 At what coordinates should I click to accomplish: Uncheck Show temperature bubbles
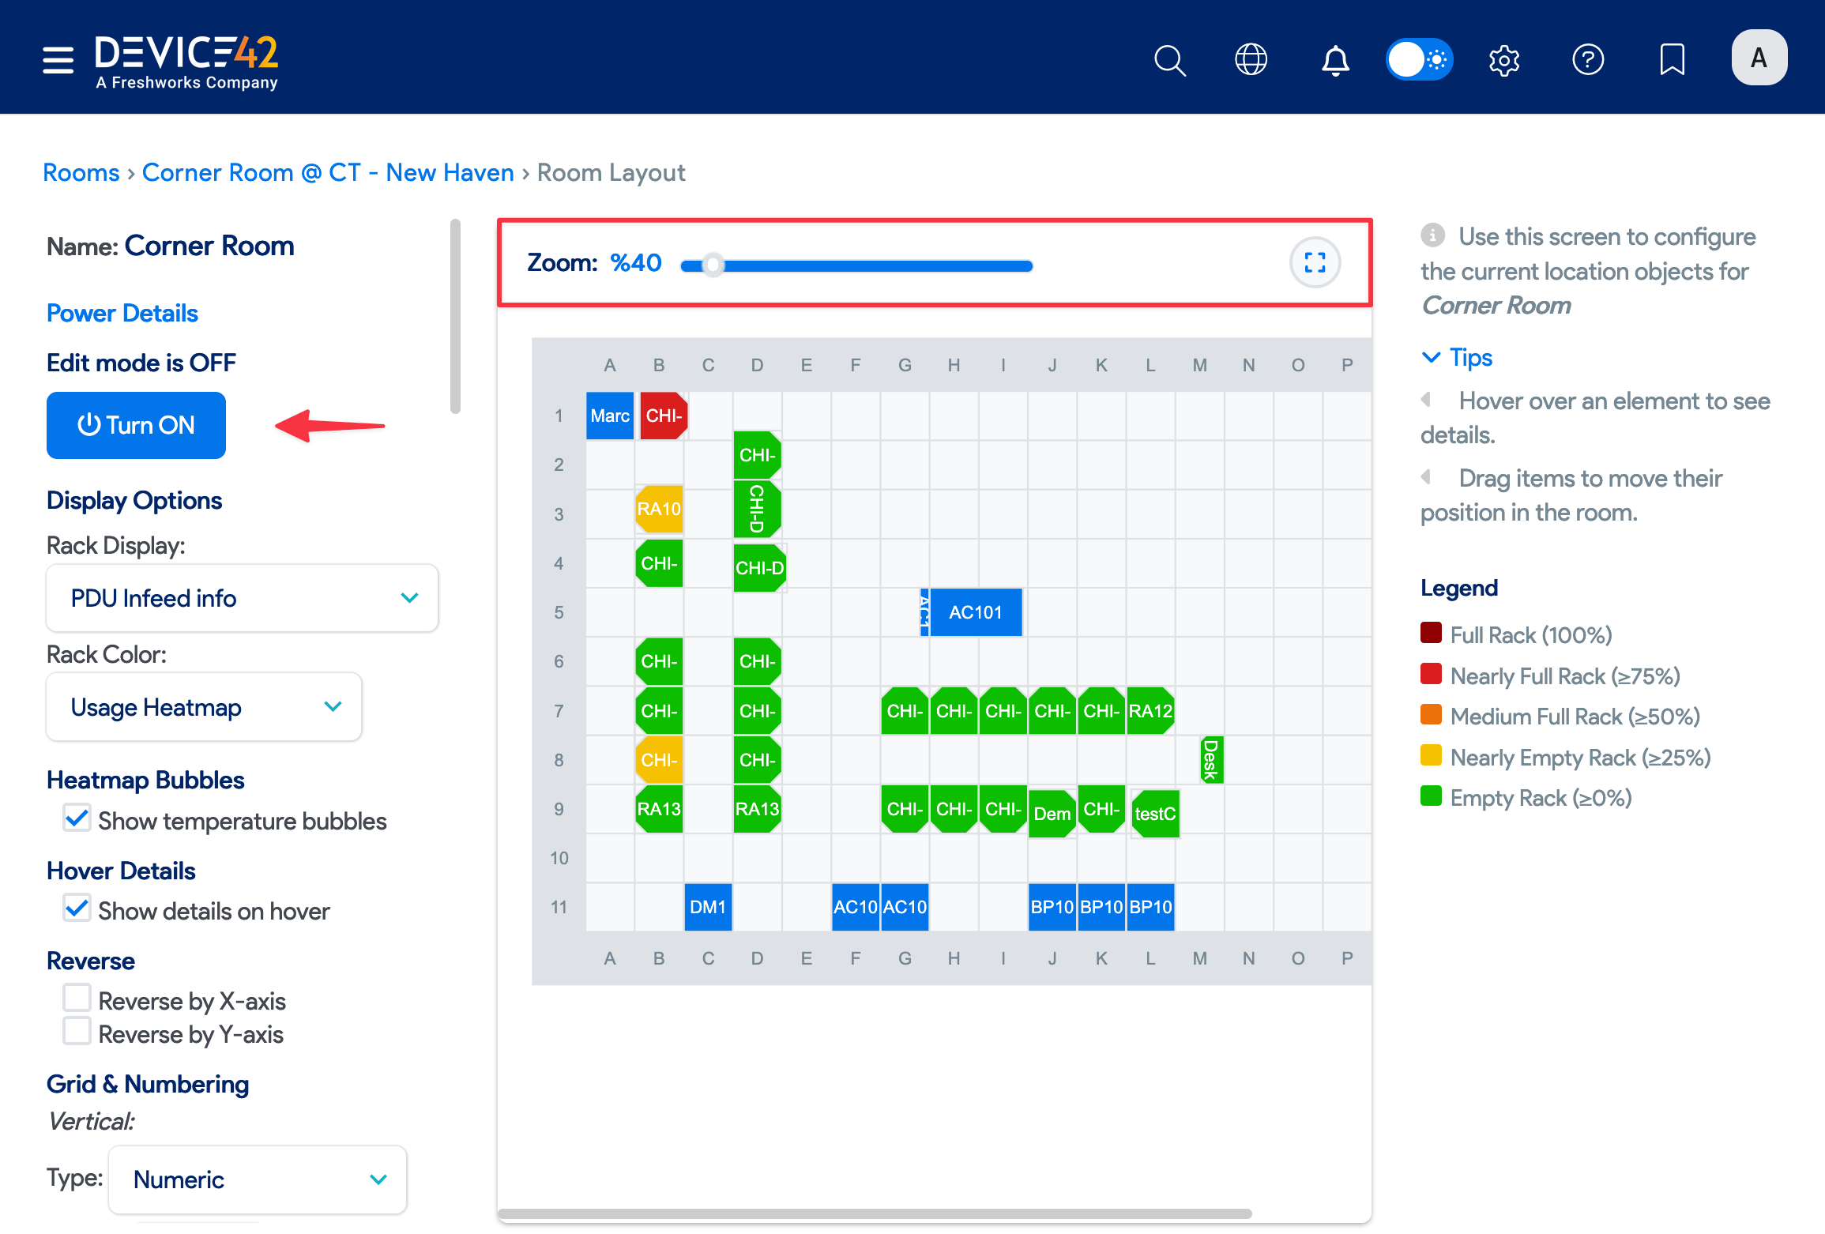coord(77,818)
